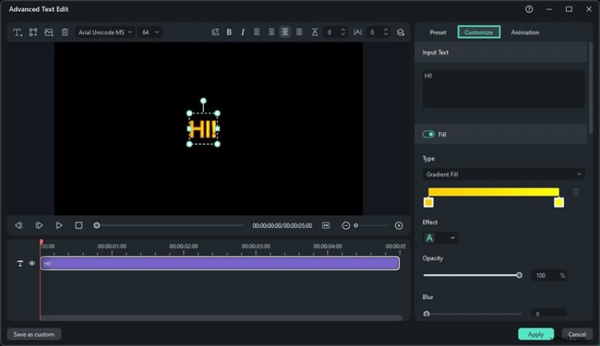Viewport: 600px width, 346px height.
Task: Switch to the Preset tab
Action: pos(438,32)
